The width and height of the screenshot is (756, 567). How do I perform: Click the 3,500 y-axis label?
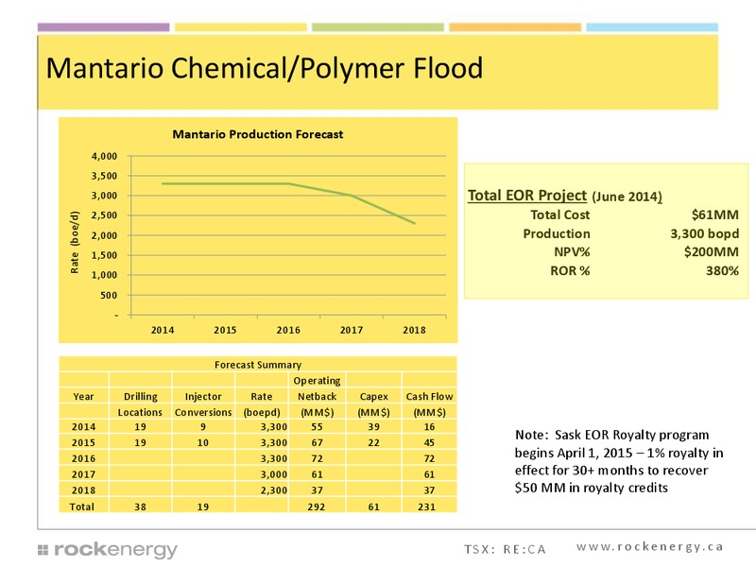104,176
